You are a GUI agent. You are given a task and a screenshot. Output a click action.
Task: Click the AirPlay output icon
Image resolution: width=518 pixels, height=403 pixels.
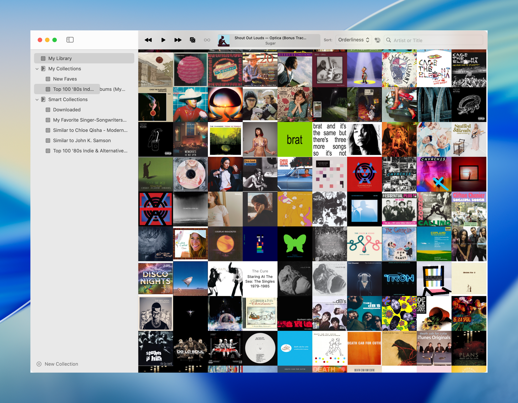click(x=377, y=40)
